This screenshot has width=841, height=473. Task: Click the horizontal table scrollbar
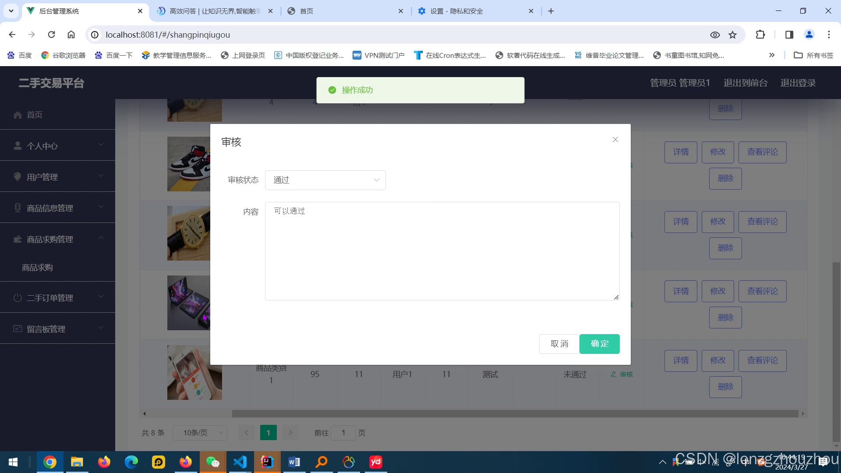tap(515, 413)
